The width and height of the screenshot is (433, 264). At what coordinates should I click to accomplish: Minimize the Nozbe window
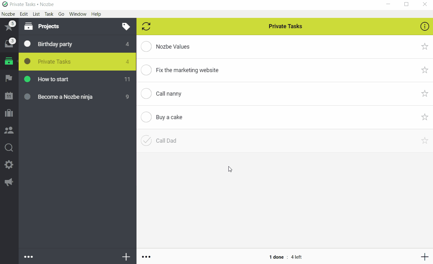388,4
